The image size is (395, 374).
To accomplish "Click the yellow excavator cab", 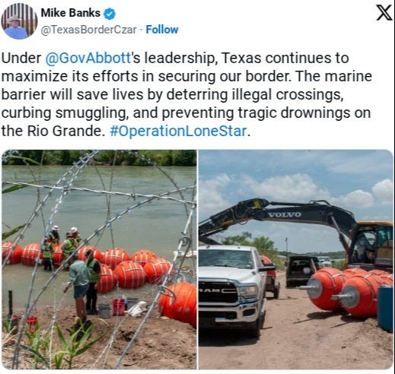I will tap(371, 246).
